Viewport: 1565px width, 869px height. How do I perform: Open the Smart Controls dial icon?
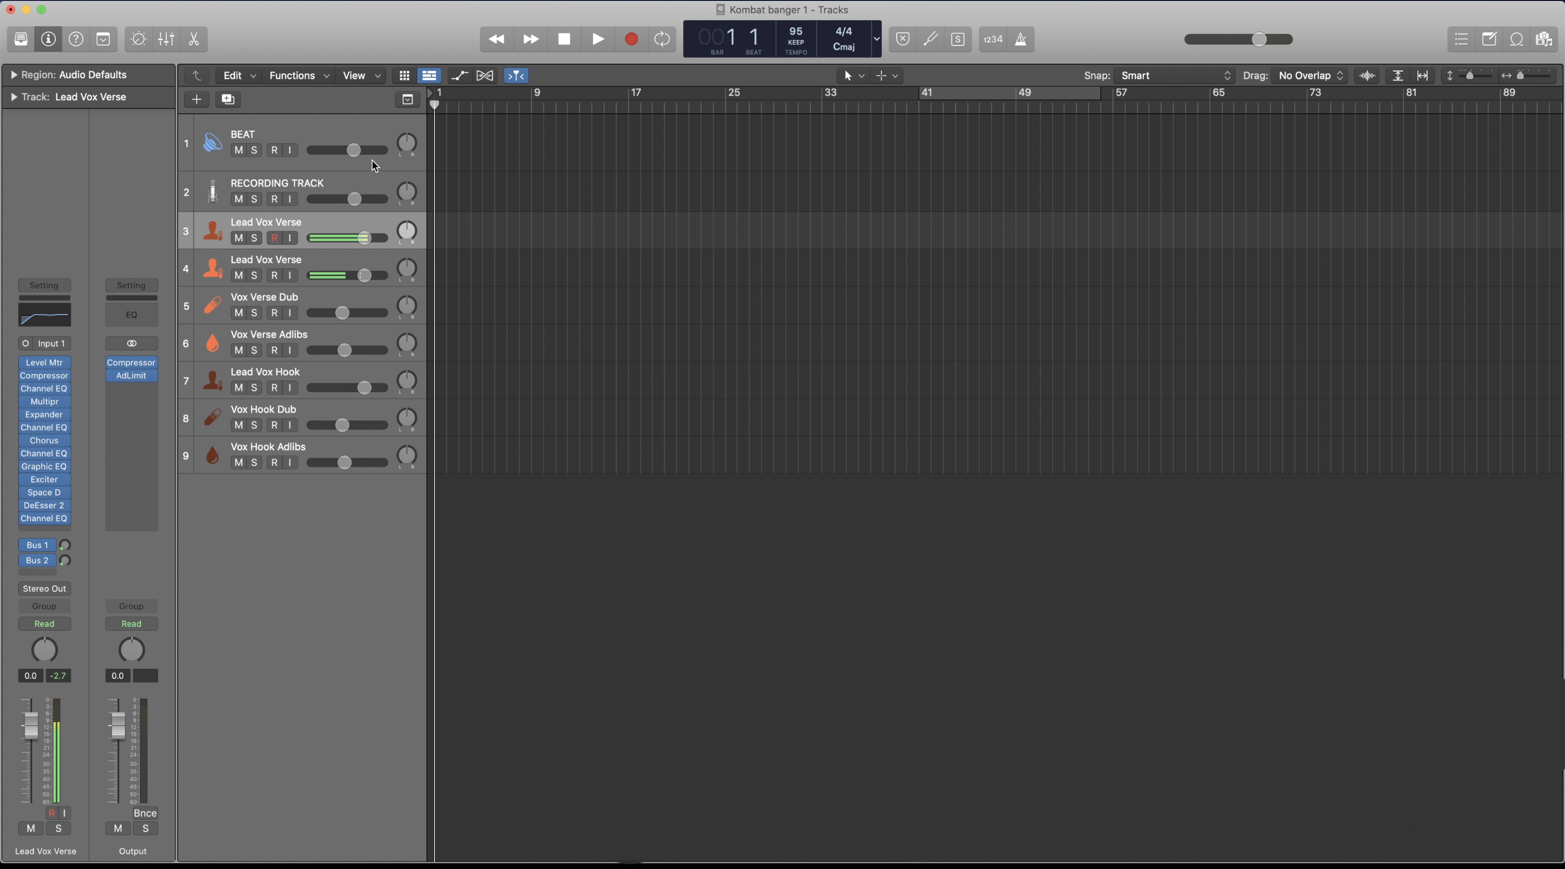pyautogui.click(x=139, y=39)
